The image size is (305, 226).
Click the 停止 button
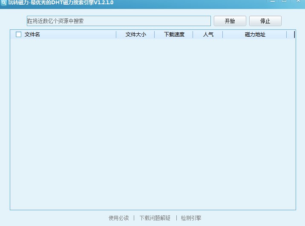[265, 21]
